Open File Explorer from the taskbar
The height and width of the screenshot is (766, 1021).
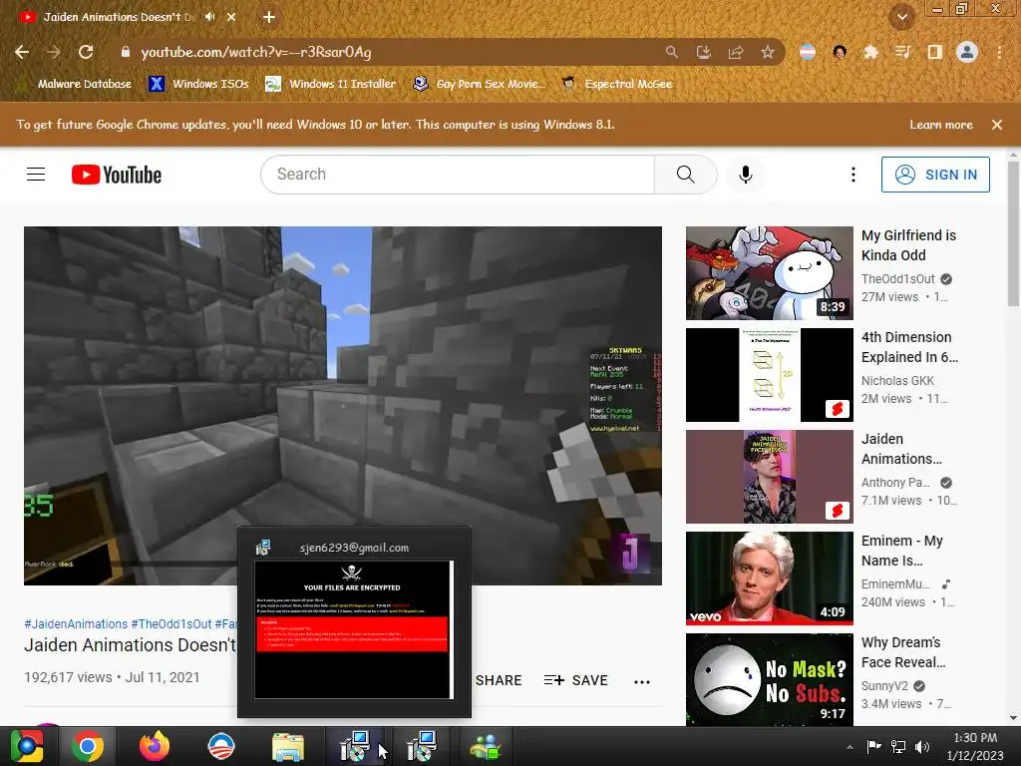287,747
